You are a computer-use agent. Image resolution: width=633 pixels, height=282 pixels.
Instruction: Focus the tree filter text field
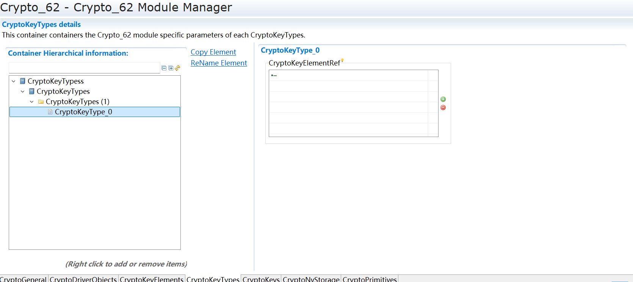pyautogui.click(x=84, y=68)
